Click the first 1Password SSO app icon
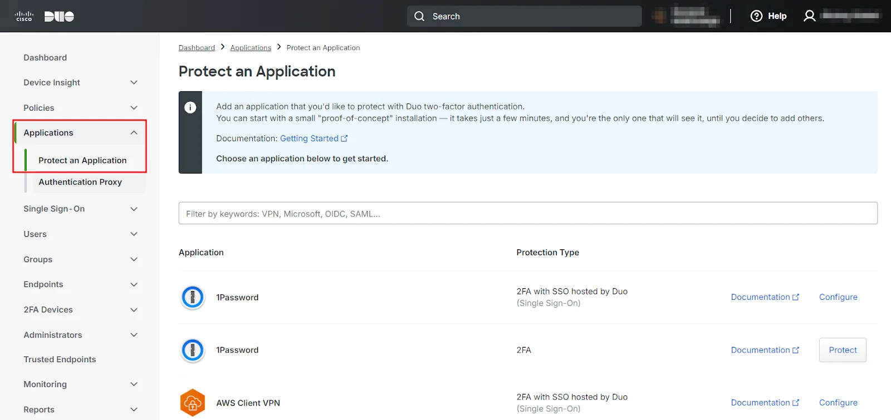The image size is (891, 420). 193,297
